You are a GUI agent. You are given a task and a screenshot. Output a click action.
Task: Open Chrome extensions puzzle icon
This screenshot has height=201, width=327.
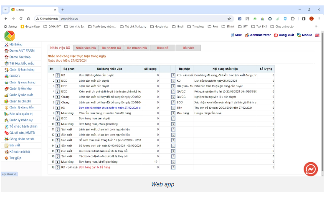(292, 19)
